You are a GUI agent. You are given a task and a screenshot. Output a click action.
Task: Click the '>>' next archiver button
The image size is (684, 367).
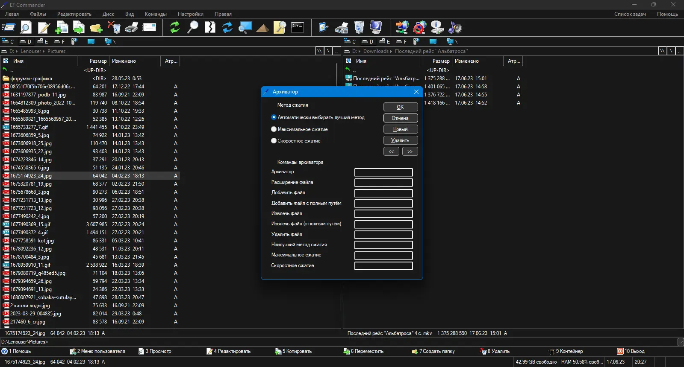[x=410, y=151]
